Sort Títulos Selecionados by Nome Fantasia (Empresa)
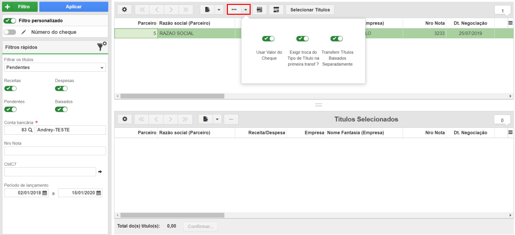 click(364, 133)
